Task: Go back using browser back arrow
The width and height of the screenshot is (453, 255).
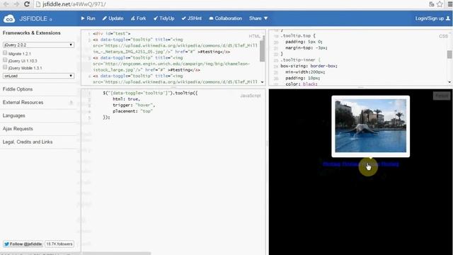Action: coord(6,4)
